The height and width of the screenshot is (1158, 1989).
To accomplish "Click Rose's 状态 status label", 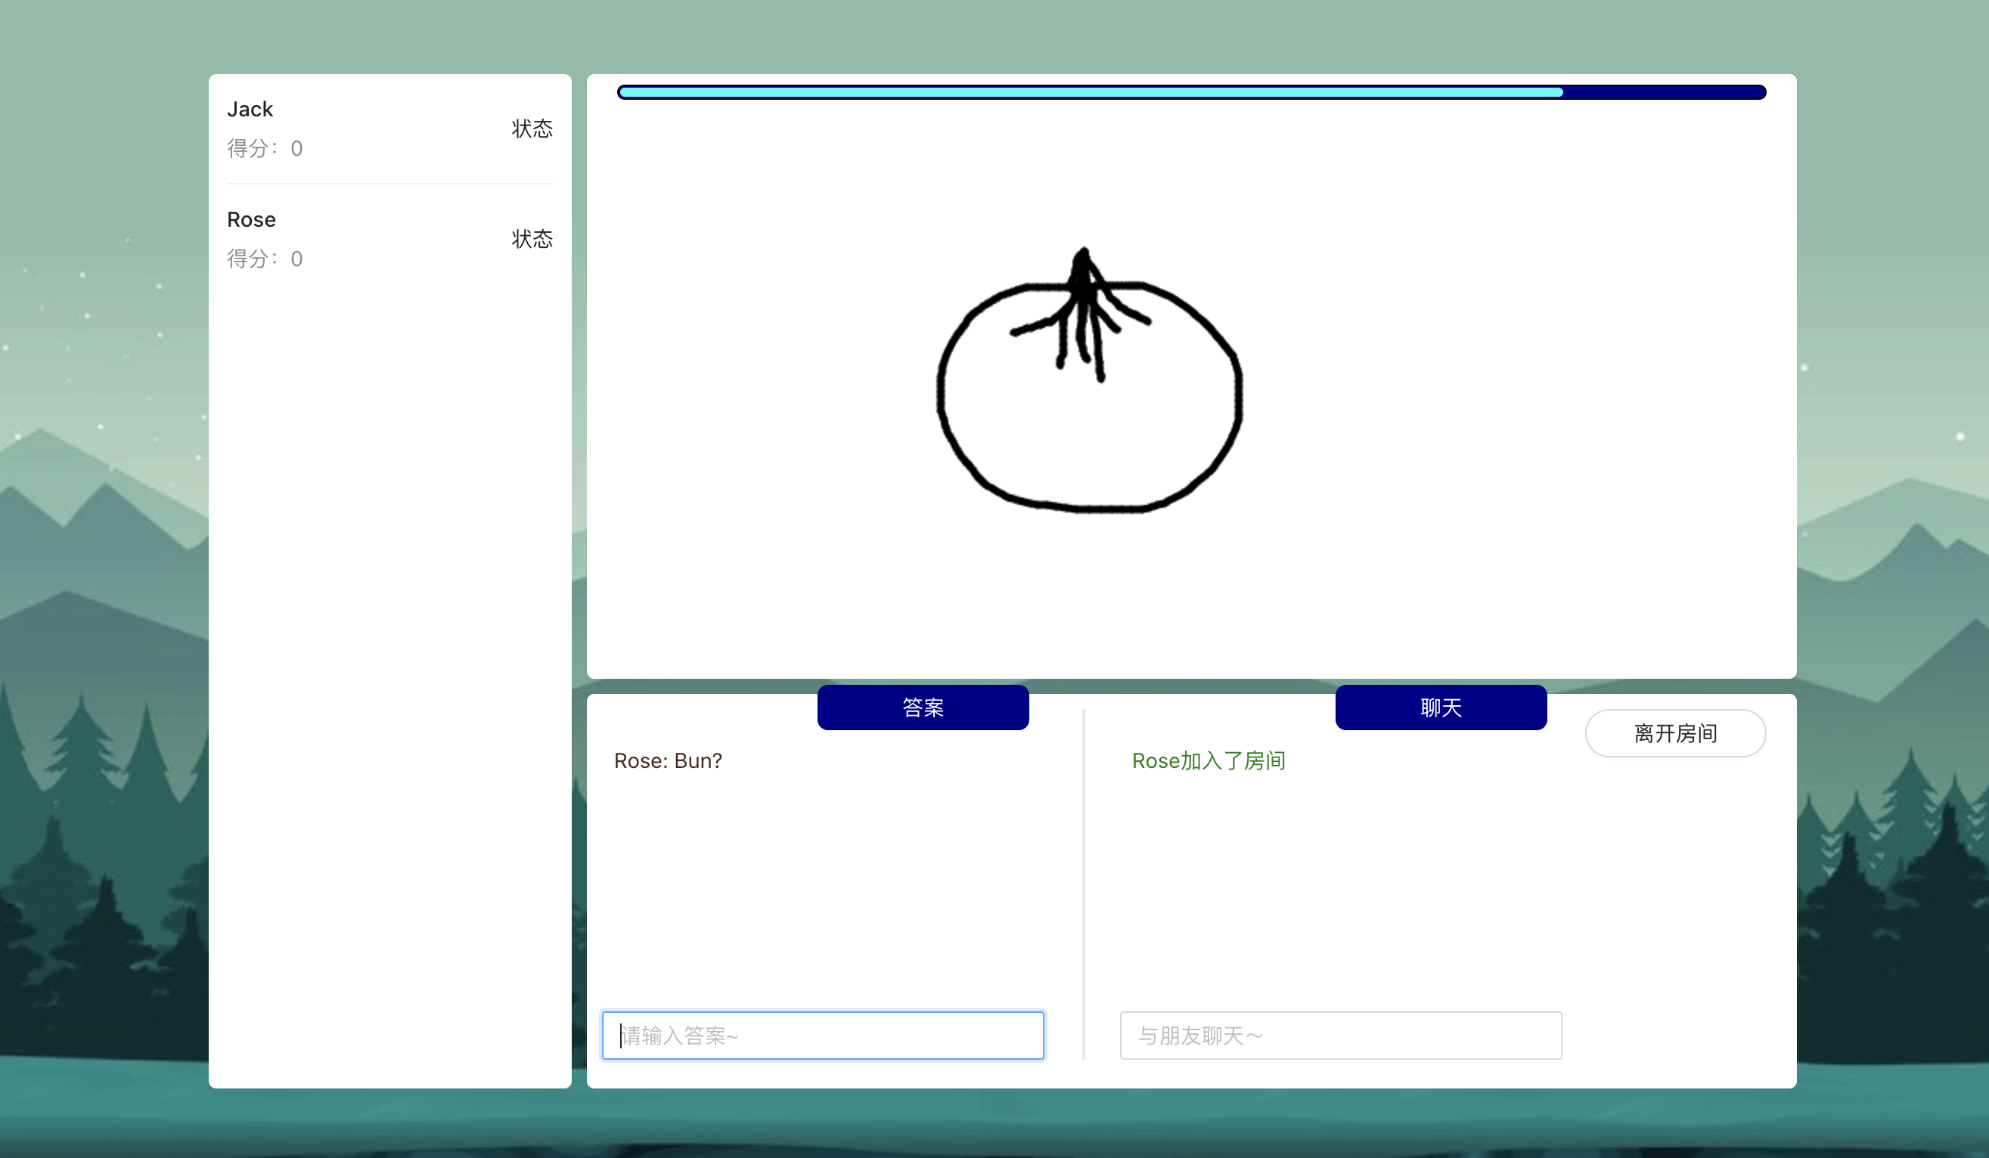I will coord(531,239).
